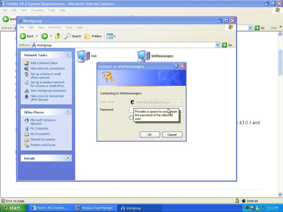
Task: Click Cancel in the Connect dialog
Action: pos(172,135)
